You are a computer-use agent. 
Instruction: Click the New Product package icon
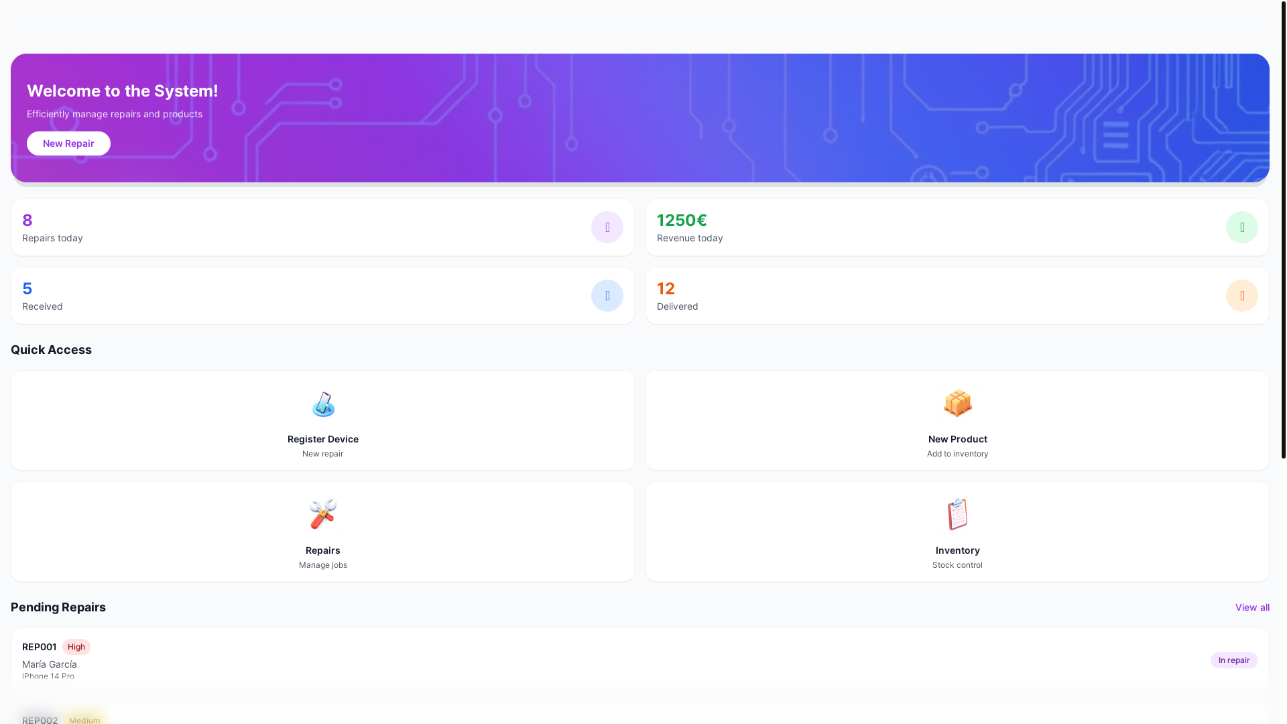click(x=957, y=404)
